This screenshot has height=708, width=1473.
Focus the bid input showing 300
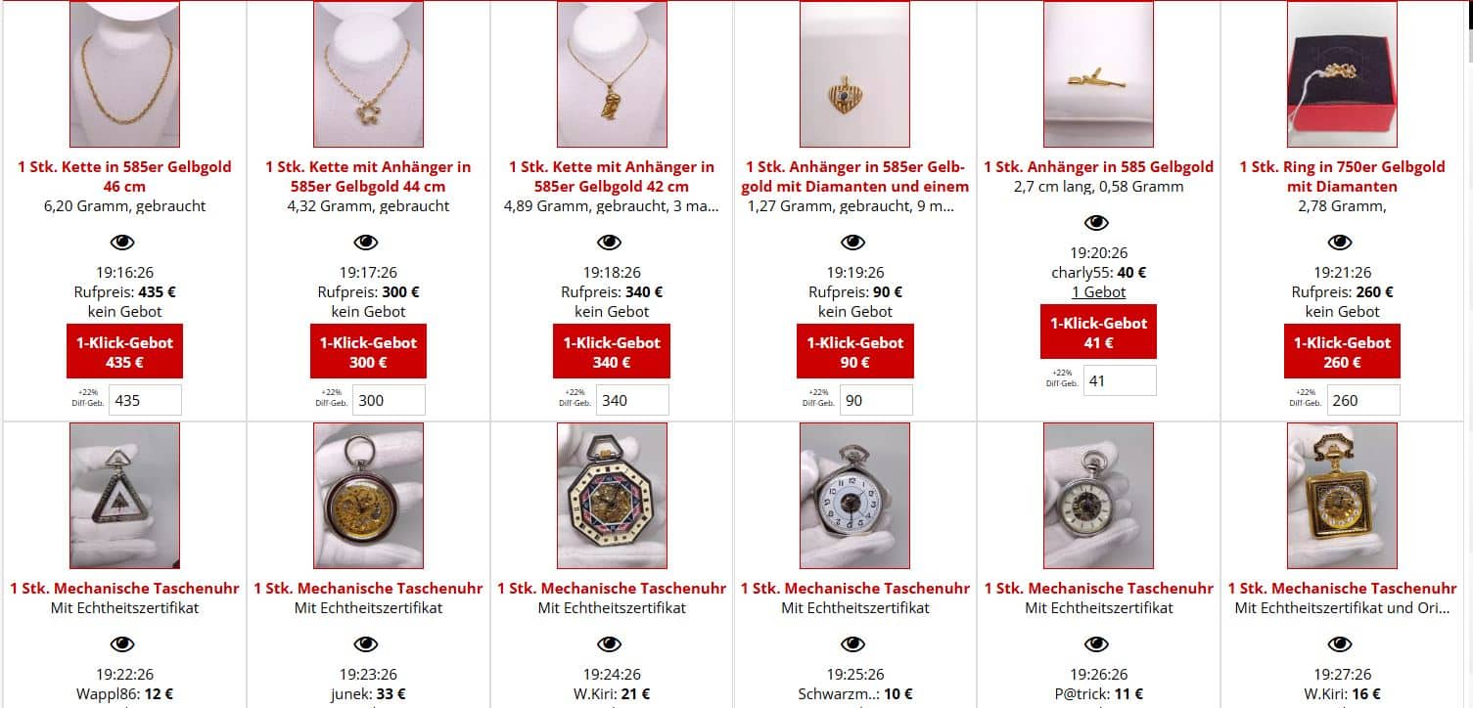click(389, 400)
